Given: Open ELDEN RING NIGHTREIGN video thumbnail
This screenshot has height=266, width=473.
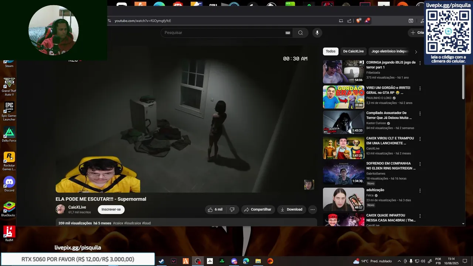Looking at the screenshot, I should coord(344,173).
